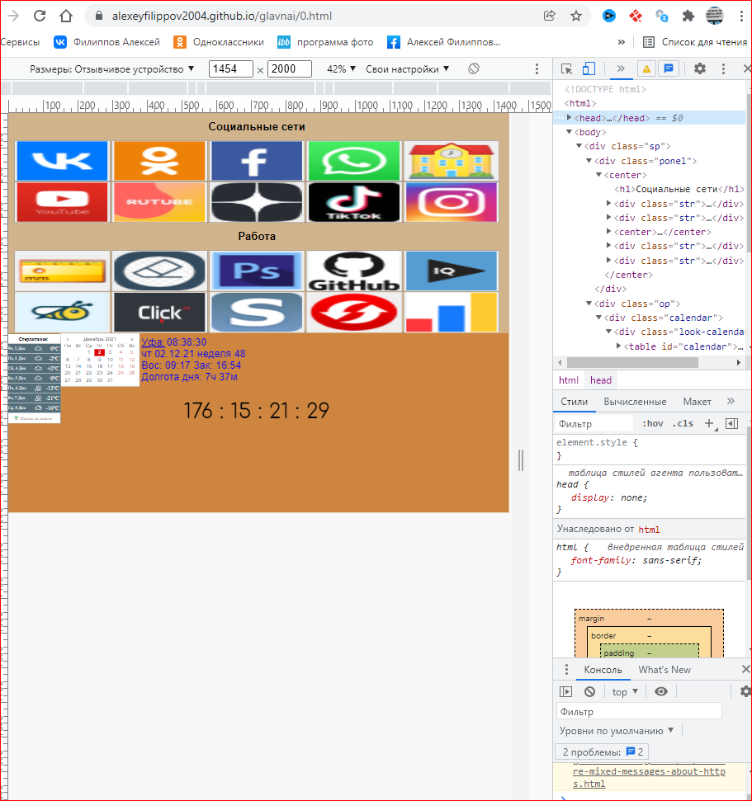The height and width of the screenshot is (801, 752).
Task: Open the 42% zoom dropdown
Action: [x=341, y=69]
